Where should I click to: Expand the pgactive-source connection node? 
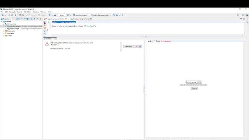[6, 26]
